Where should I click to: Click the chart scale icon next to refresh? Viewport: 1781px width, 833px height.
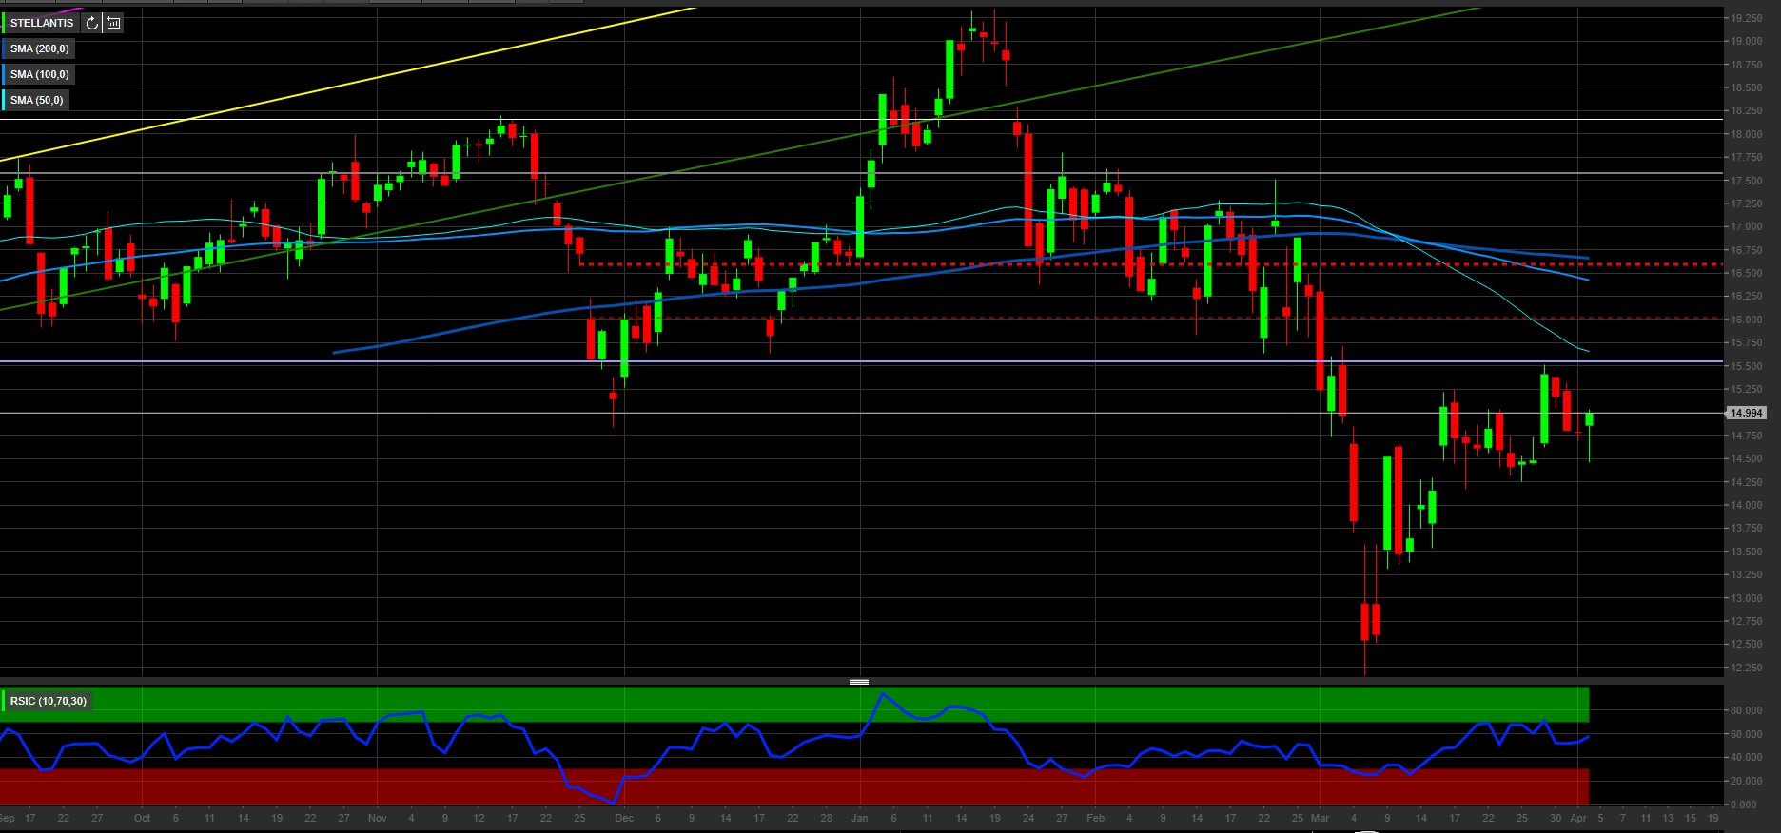(x=113, y=23)
